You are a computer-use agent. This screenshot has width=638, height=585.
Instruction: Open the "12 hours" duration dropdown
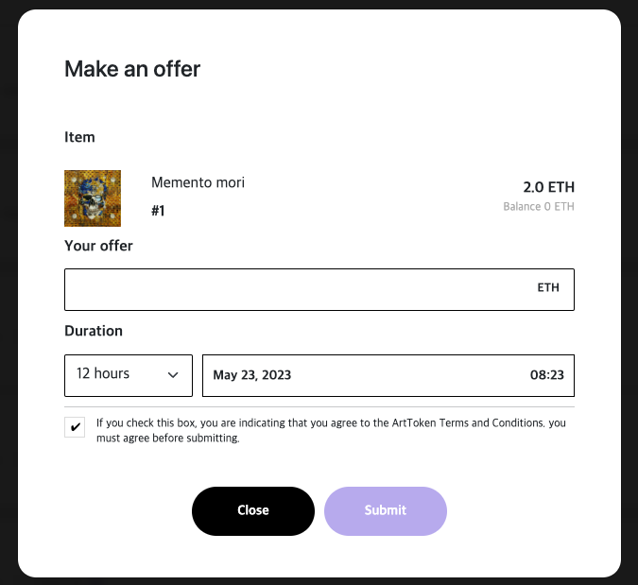[x=128, y=375]
